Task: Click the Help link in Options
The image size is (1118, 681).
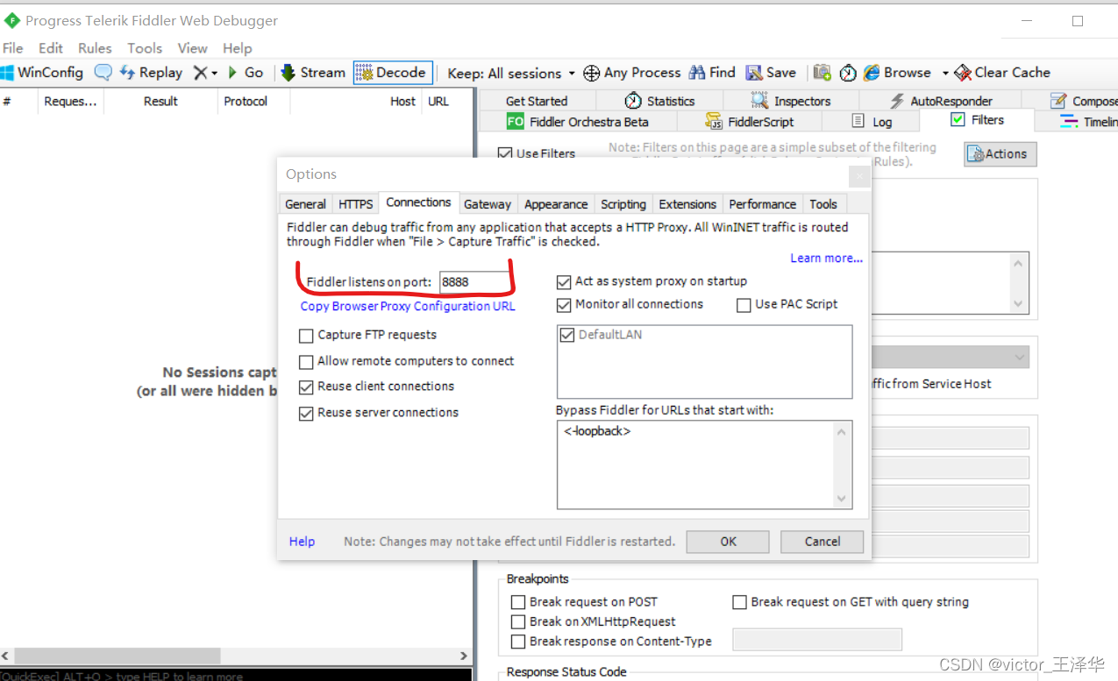Action: 302,542
